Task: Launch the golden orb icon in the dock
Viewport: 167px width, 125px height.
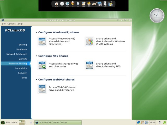Action: (73, 3)
